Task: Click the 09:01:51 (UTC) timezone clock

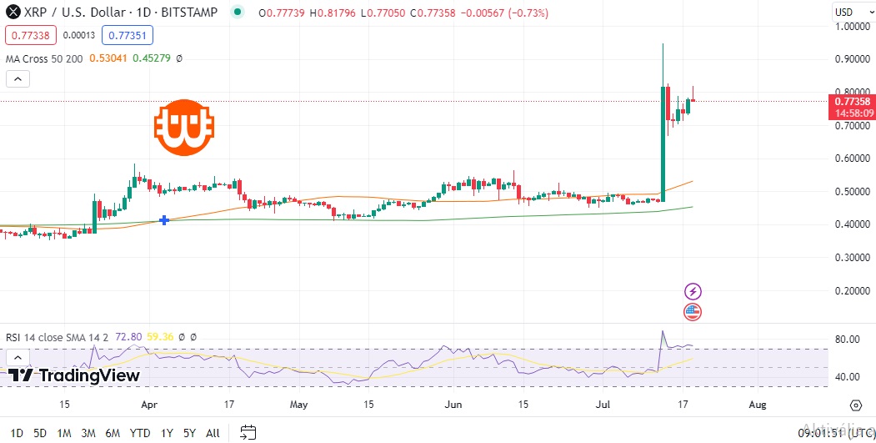Action: tap(835, 433)
